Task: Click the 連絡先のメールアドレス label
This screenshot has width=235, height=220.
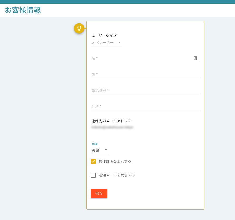Action: tap(111, 121)
